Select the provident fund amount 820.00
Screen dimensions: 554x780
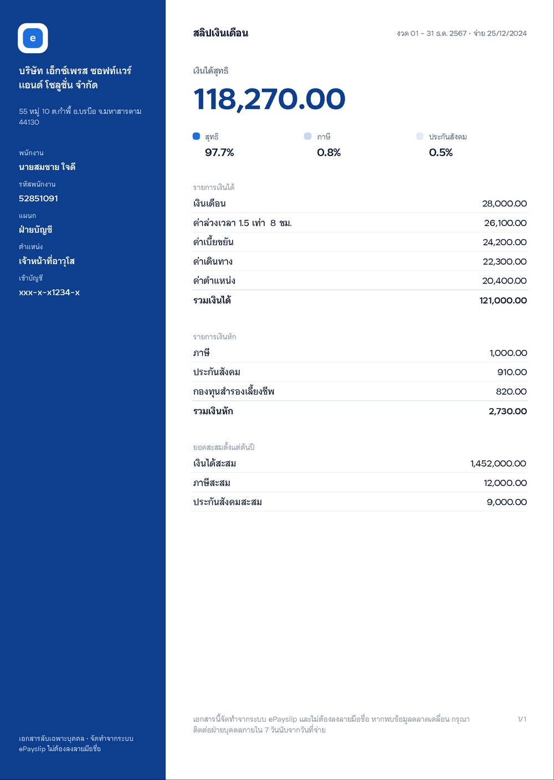[511, 392]
